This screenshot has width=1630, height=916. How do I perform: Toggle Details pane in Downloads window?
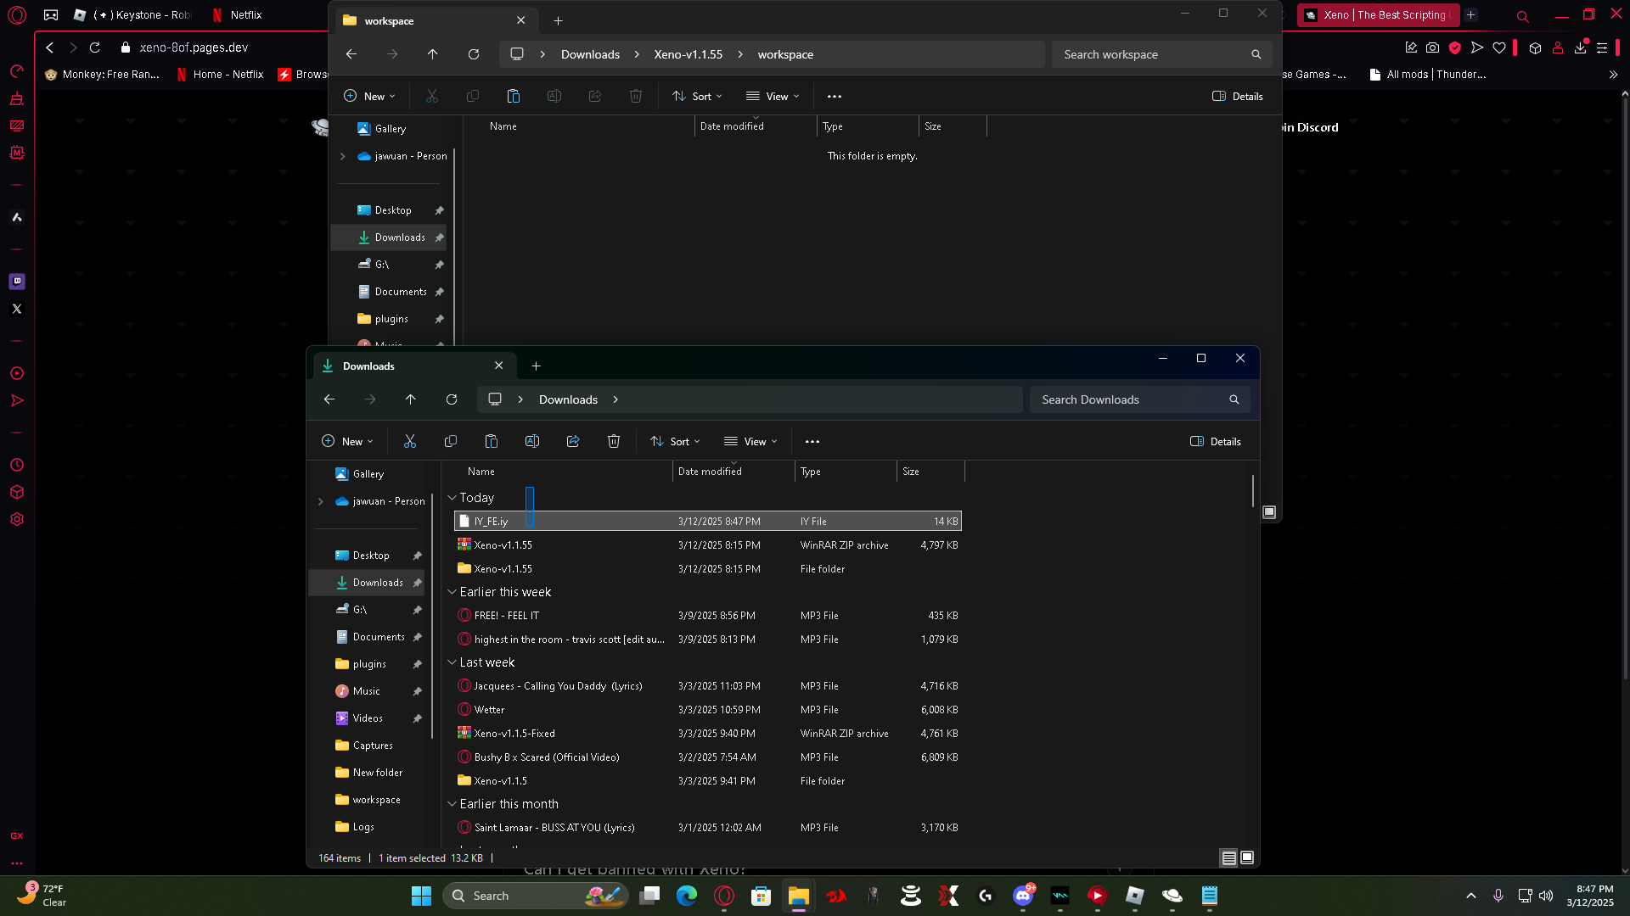tap(1216, 442)
